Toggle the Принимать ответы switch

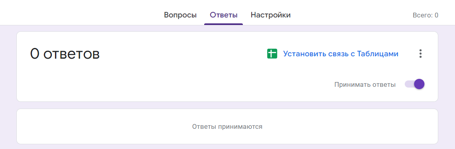415,84
